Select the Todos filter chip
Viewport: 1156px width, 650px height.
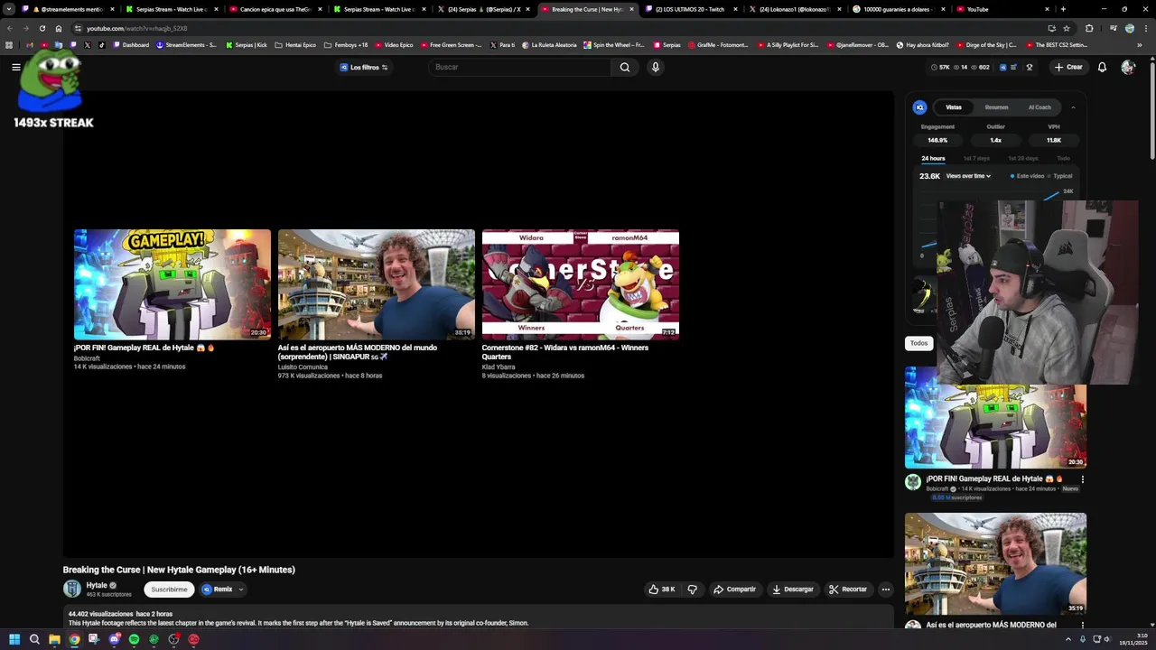tap(918, 343)
